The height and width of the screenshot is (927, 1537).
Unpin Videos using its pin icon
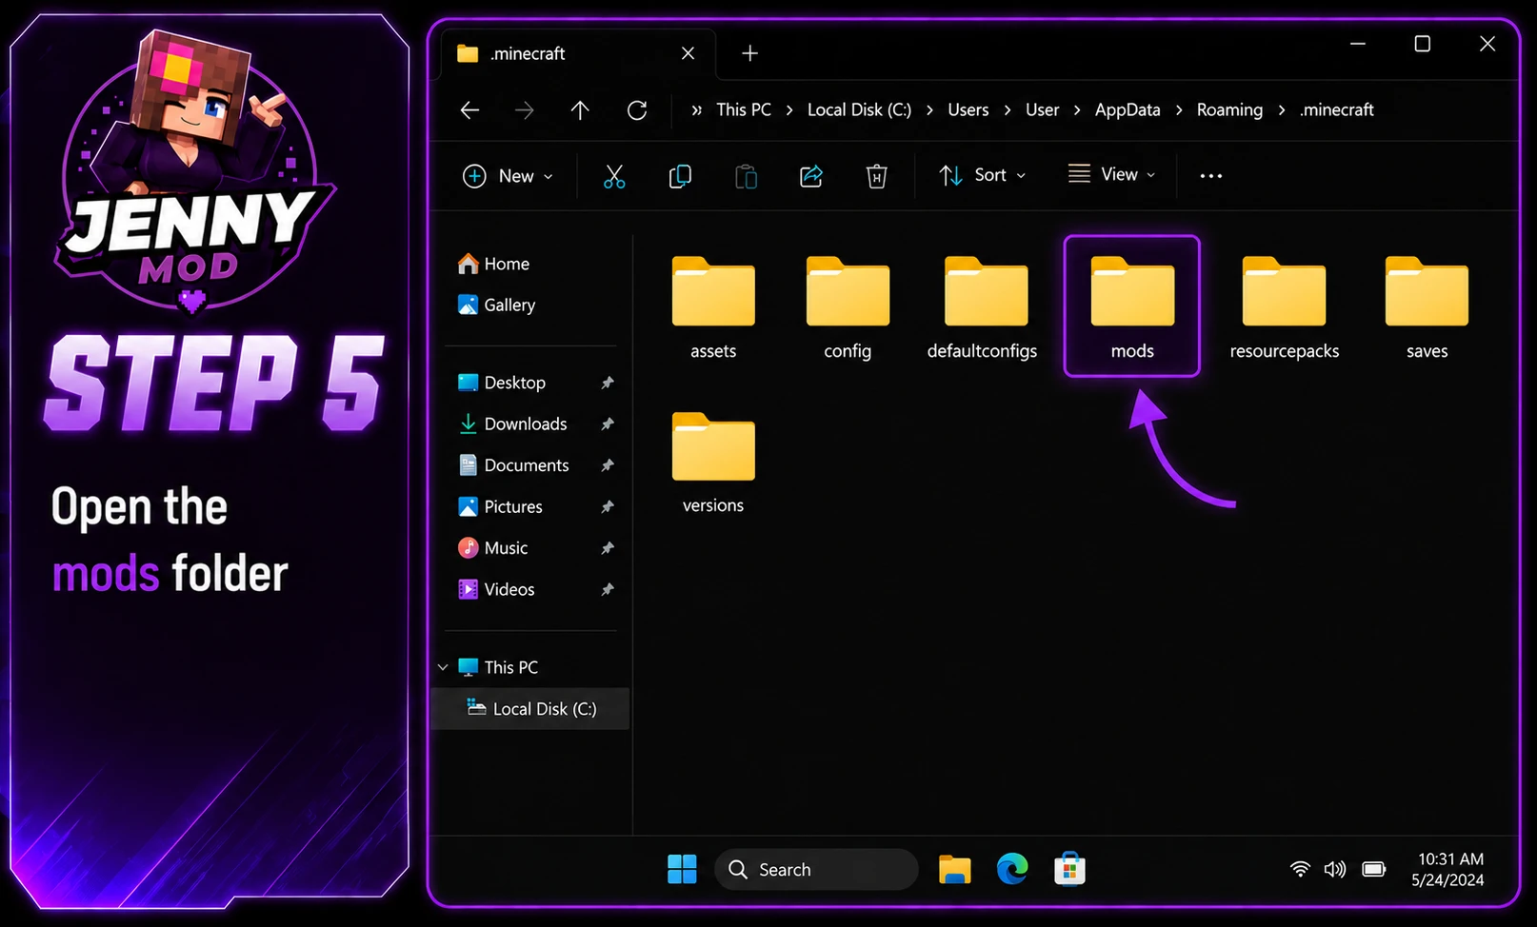click(x=608, y=589)
